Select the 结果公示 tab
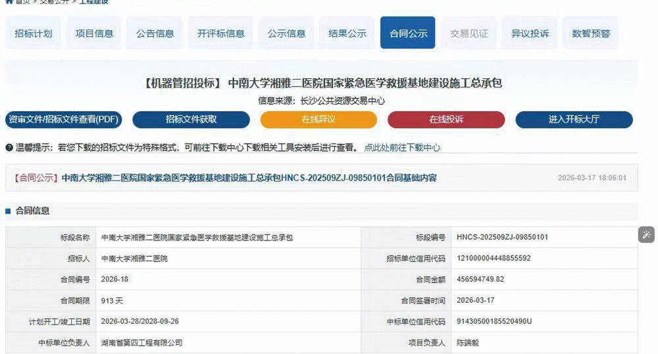The image size is (658, 354). 347,33
